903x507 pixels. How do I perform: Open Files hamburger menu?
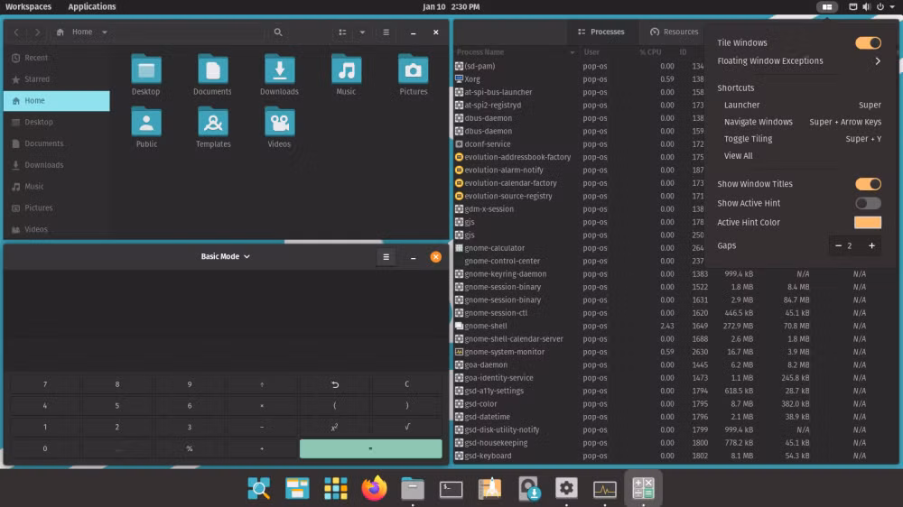point(386,32)
